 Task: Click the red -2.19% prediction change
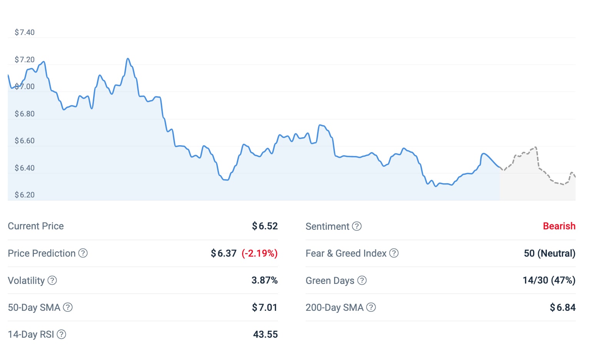259,253
